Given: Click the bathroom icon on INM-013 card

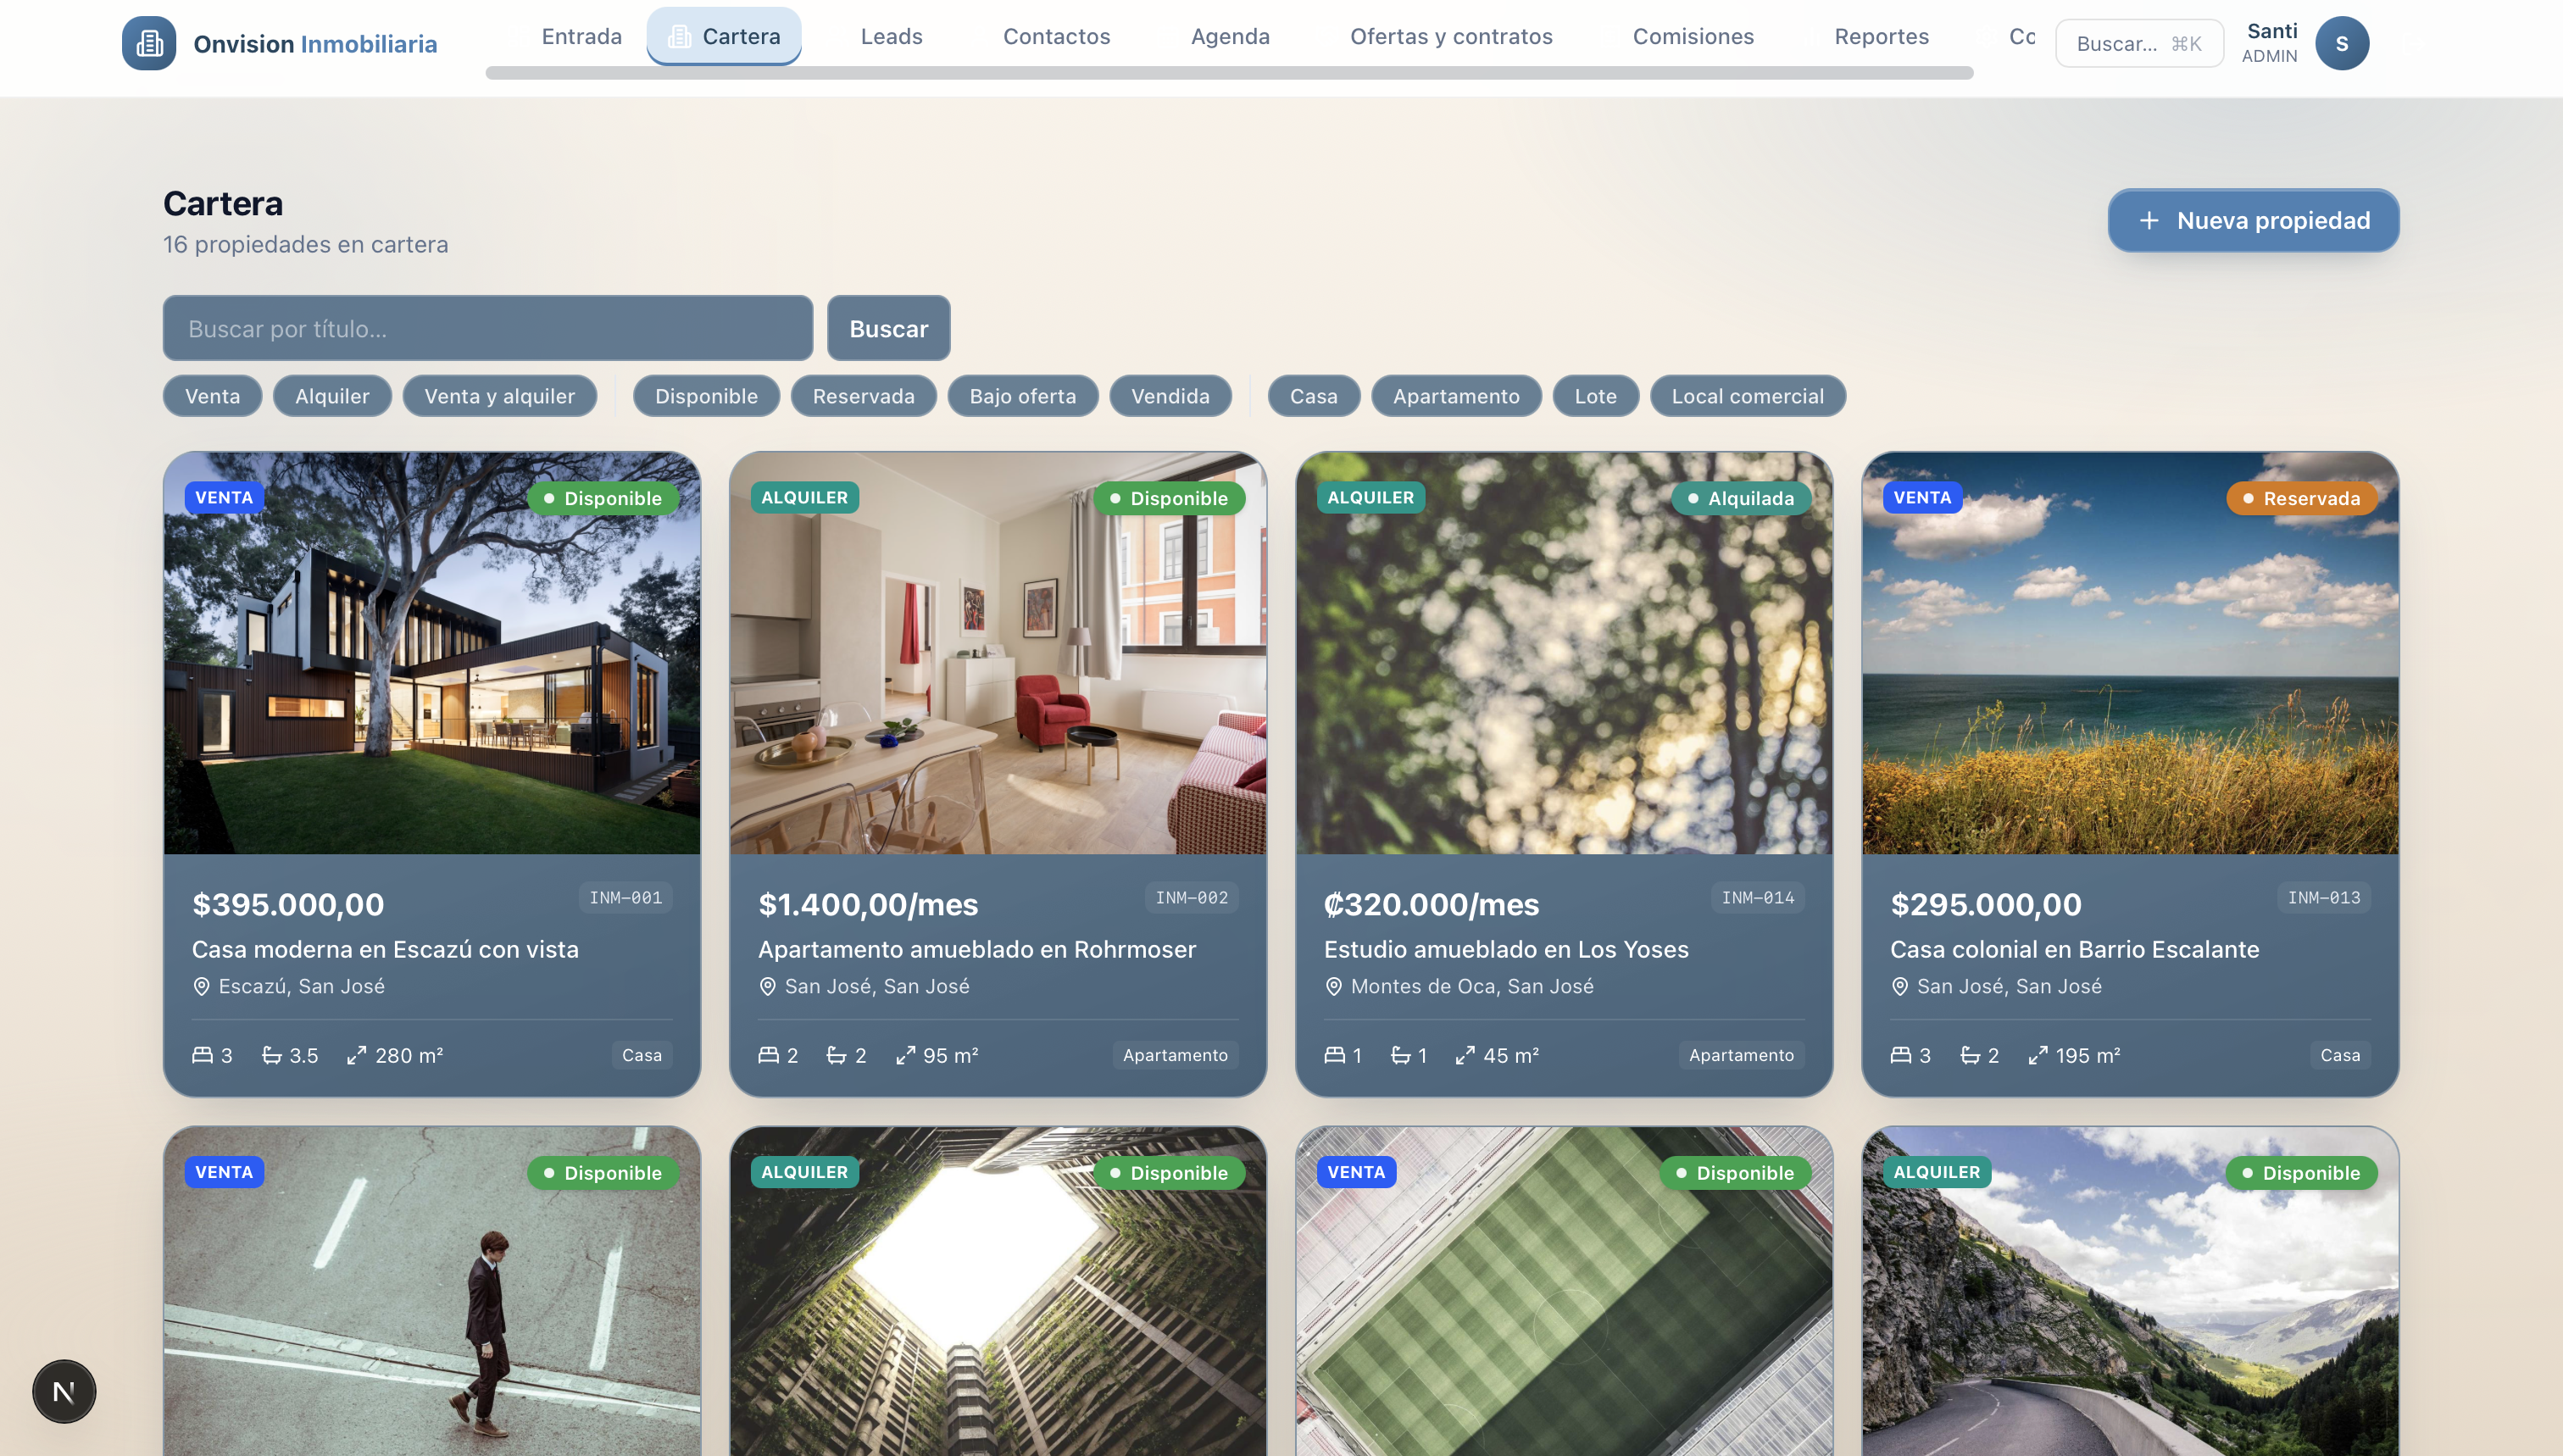Looking at the screenshot, I should [x=1970, y=1055].
